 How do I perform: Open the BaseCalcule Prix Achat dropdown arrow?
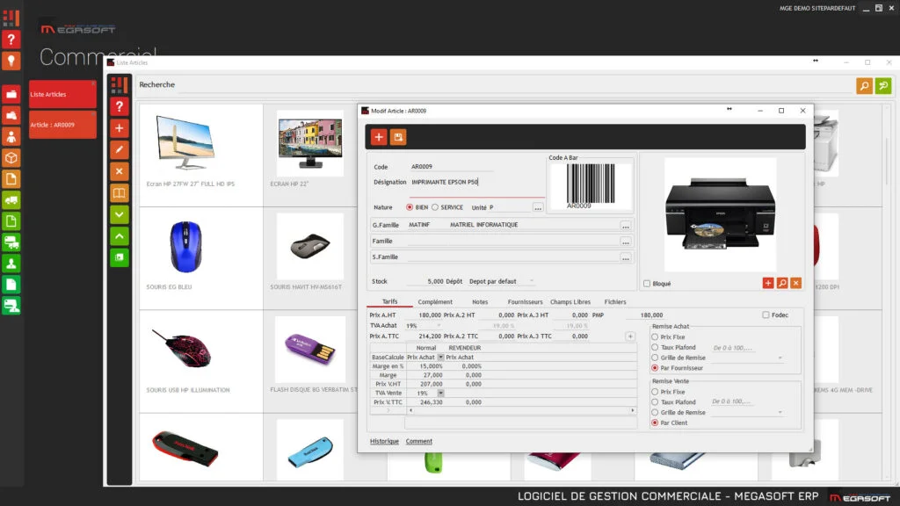(440, 357)
